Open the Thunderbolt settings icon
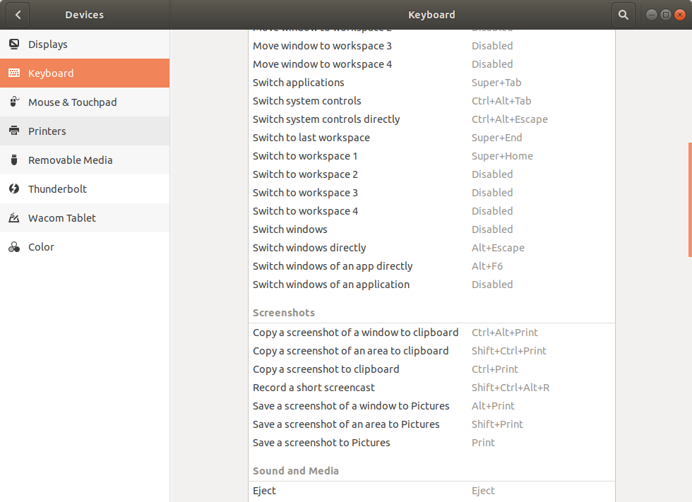This screenshot has width=692, height=502. (16, 189)
